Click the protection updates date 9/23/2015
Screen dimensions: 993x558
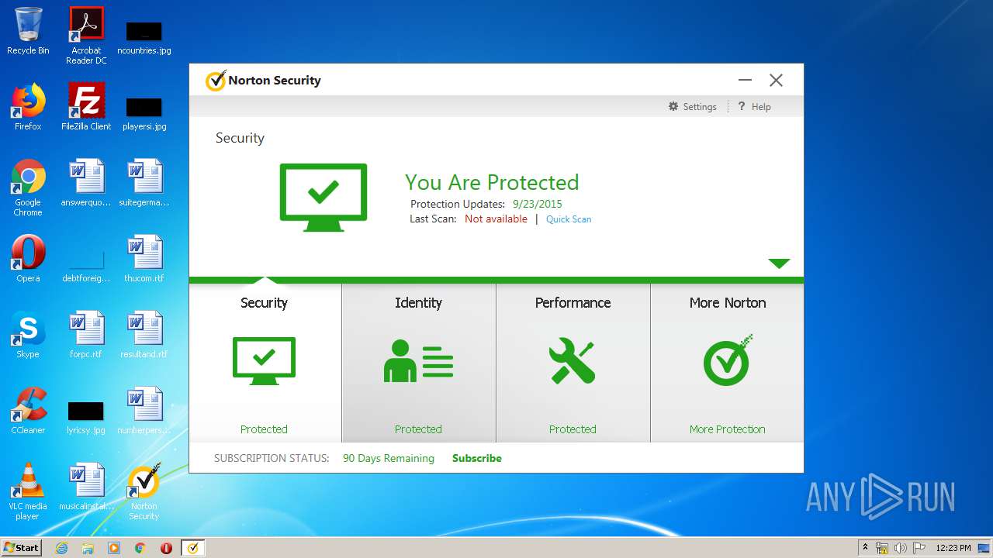[x=537, y=204]
